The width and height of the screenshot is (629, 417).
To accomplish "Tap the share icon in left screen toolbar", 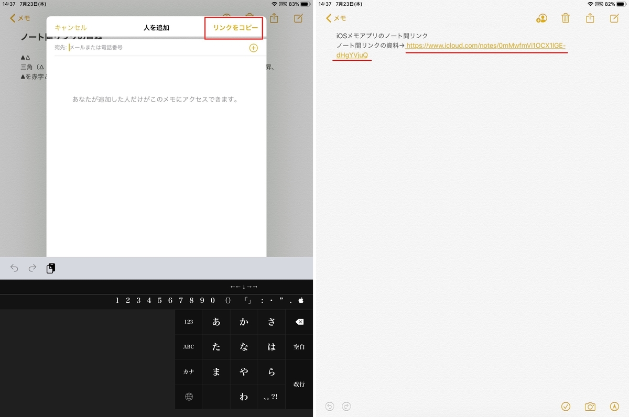I will (x=274, y=18).
